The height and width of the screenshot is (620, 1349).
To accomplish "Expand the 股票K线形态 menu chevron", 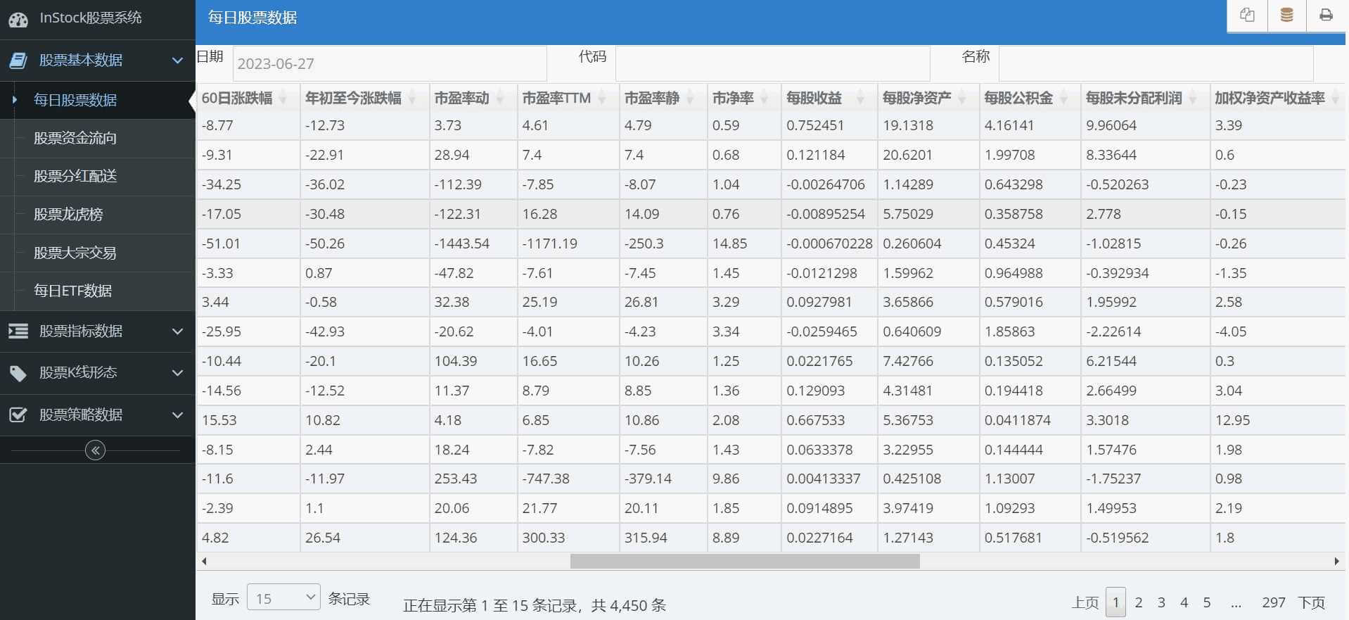I will coord(177,373).
